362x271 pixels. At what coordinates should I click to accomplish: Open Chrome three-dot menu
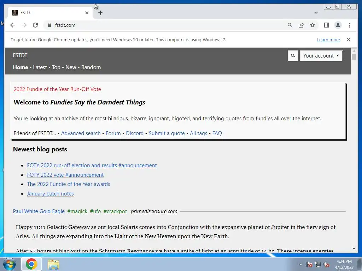click(349, 25)
